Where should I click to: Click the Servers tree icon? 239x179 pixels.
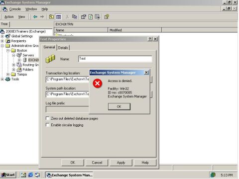(19, 55)
